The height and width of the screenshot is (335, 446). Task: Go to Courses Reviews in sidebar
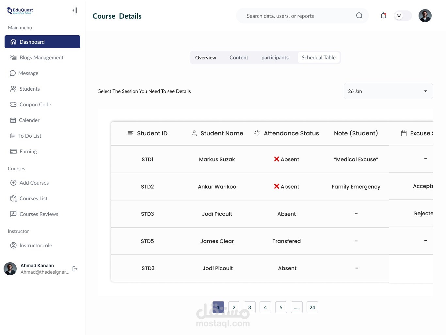point(39,214)
